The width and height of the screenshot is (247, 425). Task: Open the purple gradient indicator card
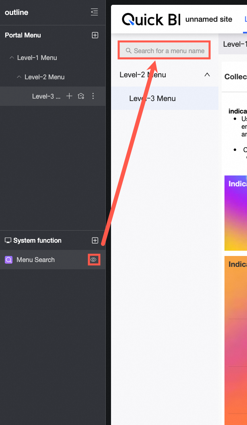(x=236, y=213)
